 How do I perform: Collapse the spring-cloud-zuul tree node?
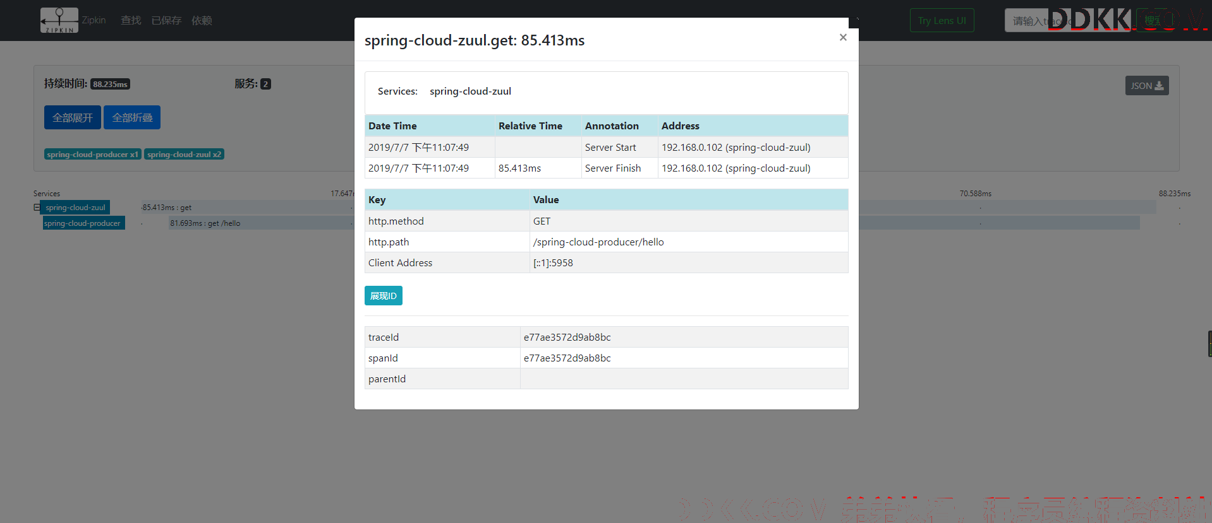37,207
